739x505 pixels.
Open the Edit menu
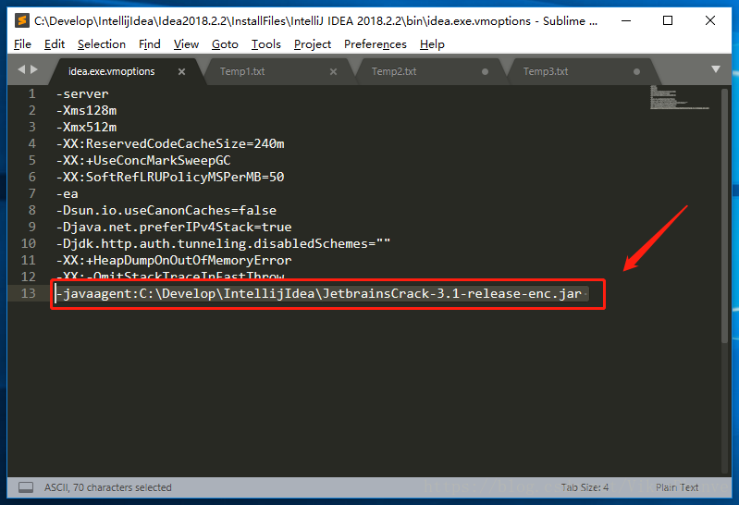pyautogui.click(x=55, y=44)
